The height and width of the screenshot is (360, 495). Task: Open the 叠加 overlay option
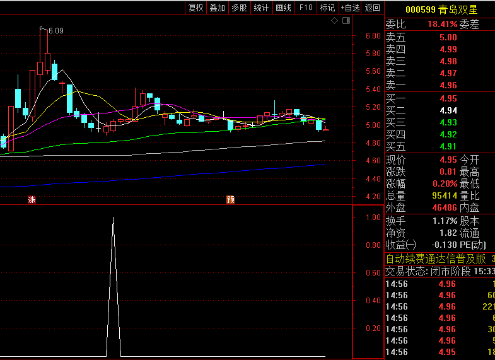(x=218, y=8)
